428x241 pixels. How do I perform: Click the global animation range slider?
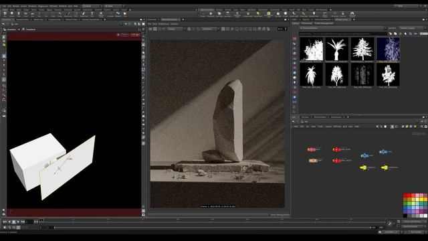click(213, 228)
